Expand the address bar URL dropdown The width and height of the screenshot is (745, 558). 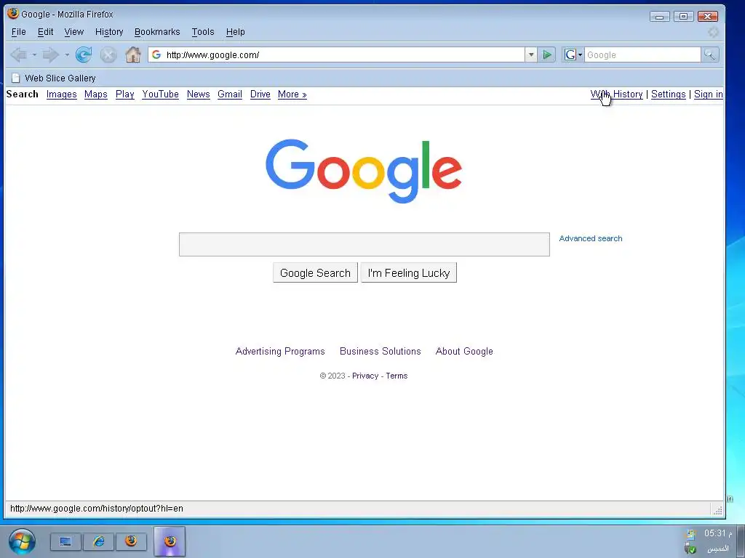coord(531,55)
